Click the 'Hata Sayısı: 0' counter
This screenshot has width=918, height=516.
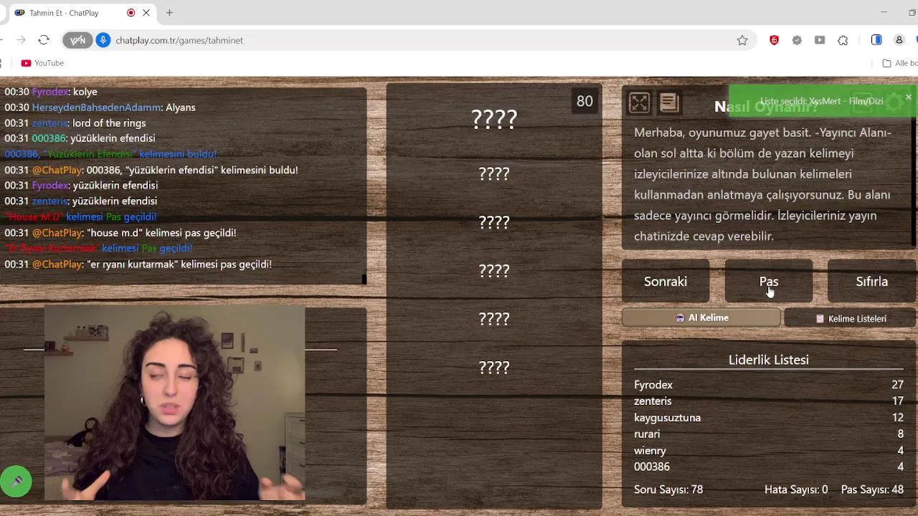click(796, 489)
